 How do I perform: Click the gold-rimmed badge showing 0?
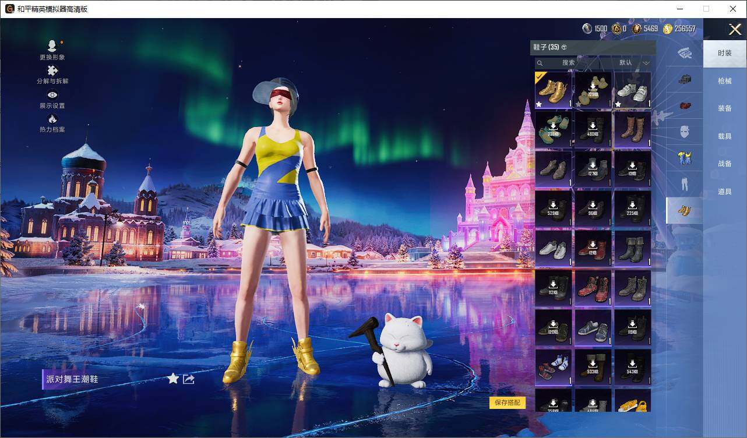(616, 29)
